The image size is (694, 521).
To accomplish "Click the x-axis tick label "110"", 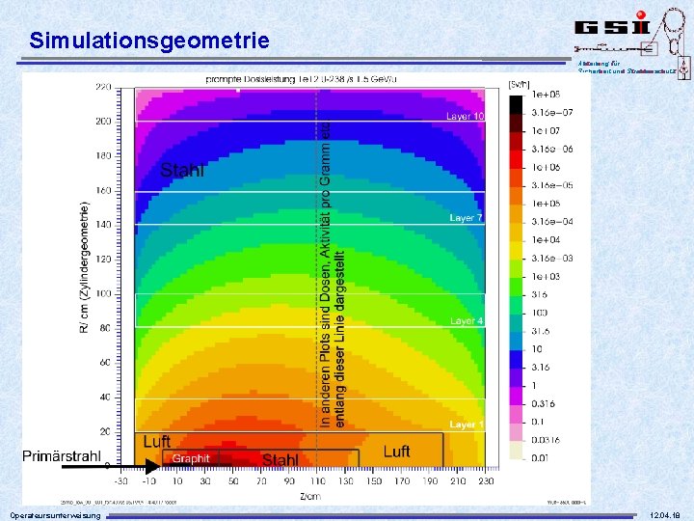I will click(x=317, y=481).
